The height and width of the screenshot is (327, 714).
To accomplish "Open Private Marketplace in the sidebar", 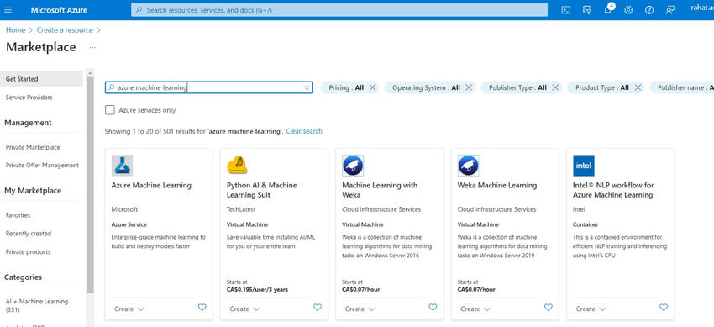I will pyautogui.click(x=33, y=147).
